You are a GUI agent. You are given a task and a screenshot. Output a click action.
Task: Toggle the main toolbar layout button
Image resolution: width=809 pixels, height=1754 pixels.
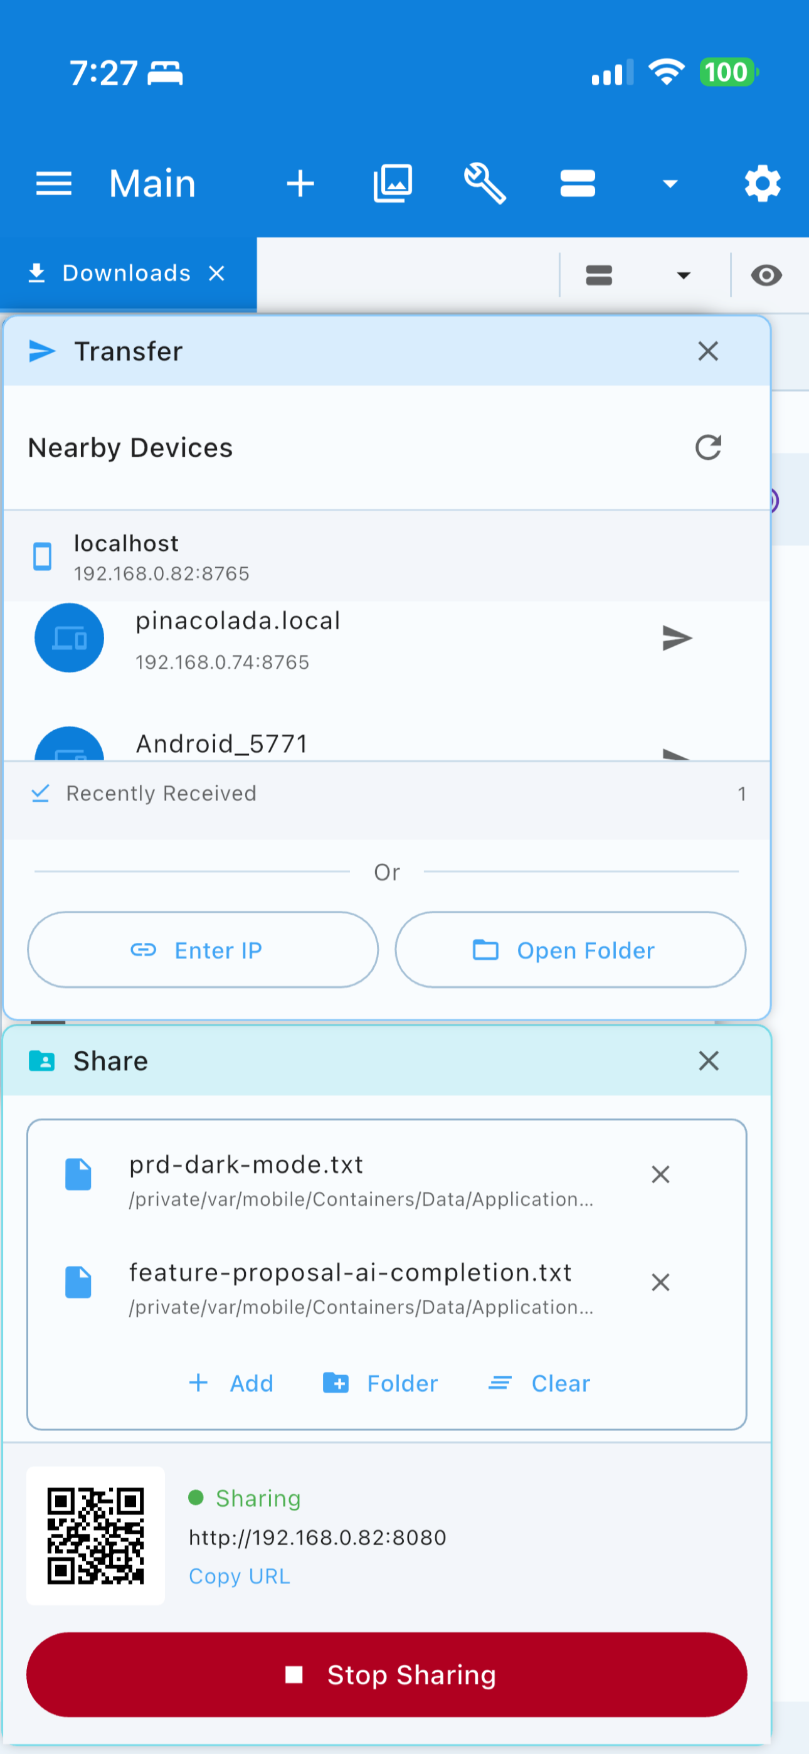pos(578,183)
